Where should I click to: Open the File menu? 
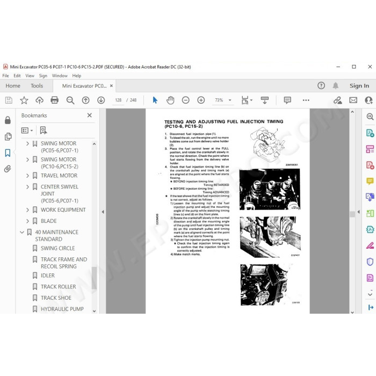click(5, 76)
